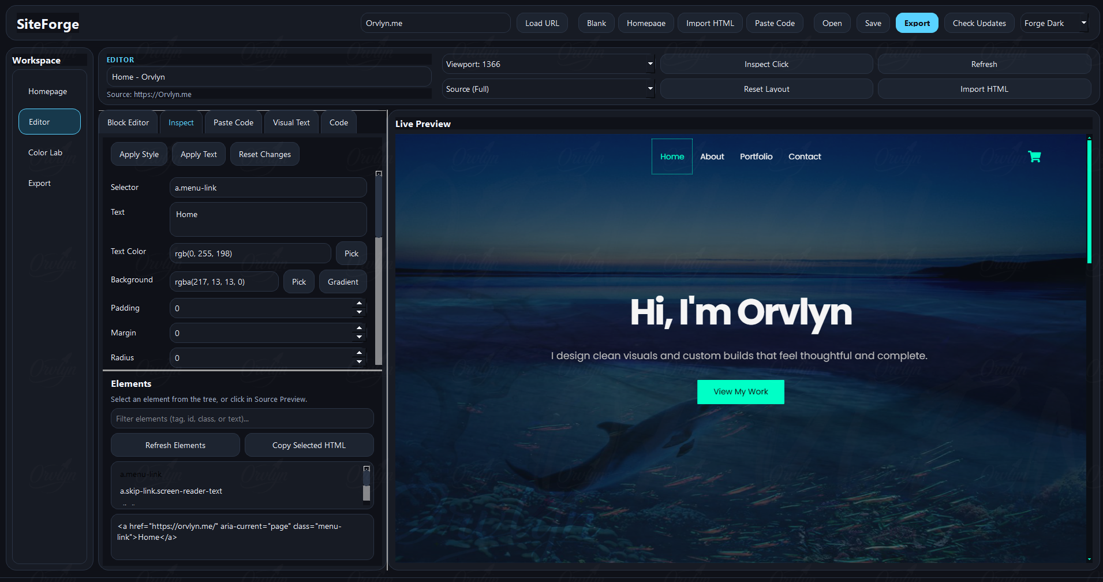The image size is (1103, 582).
Task: Open the background Gradient editor
Action: (x=343, y=282)
